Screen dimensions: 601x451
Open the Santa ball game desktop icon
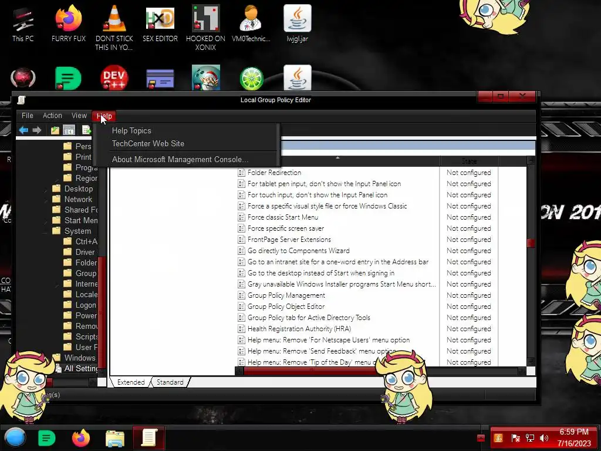206,78
